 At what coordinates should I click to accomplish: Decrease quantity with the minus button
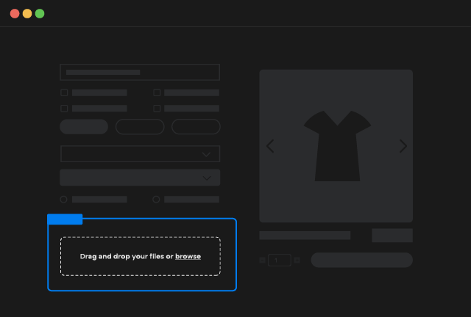262,260
